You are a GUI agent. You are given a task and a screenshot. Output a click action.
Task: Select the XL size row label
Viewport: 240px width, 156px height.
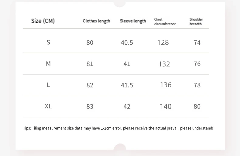point(48,106)
